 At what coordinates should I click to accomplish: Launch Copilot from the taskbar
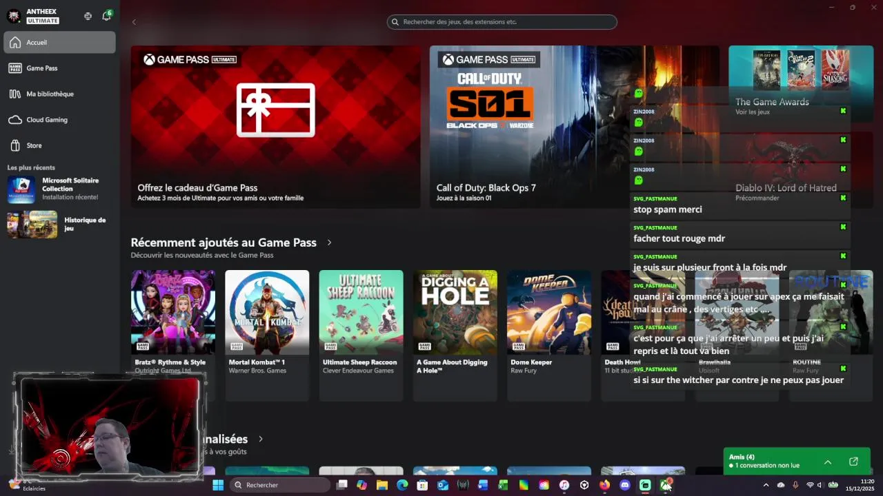[x=361, y=485]
